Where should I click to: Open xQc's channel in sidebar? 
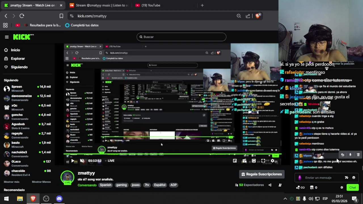(27, 107)
